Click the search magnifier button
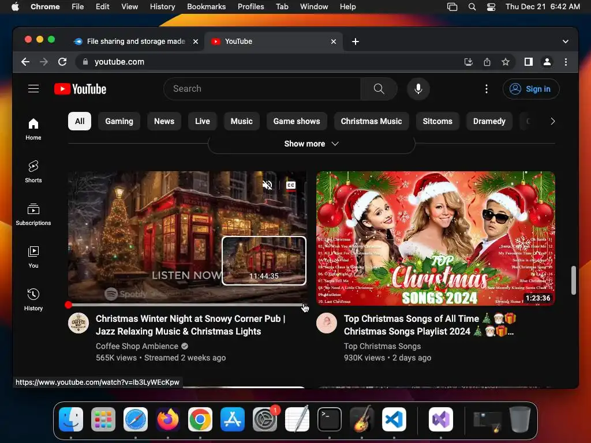Image resolution: width=591 pixels, height=443 pixels. tap(379, 89)
